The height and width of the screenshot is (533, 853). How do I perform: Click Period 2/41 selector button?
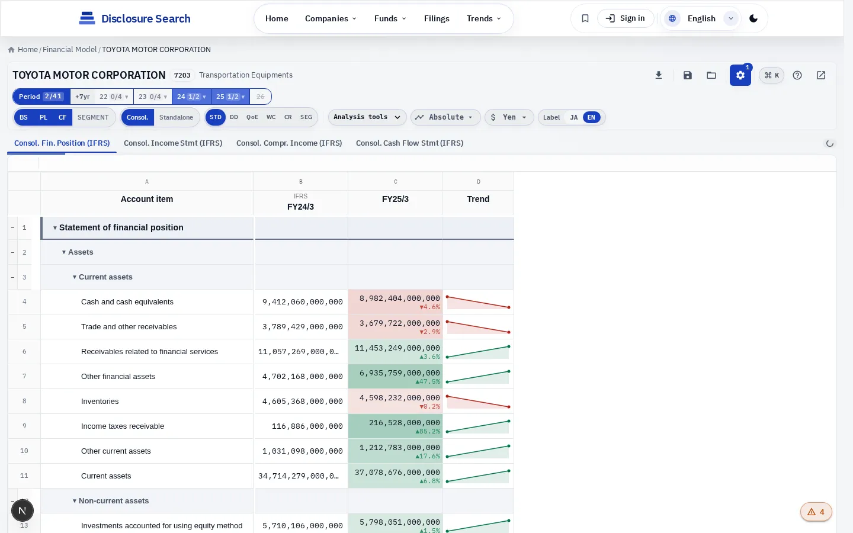[x=41, y=97]
